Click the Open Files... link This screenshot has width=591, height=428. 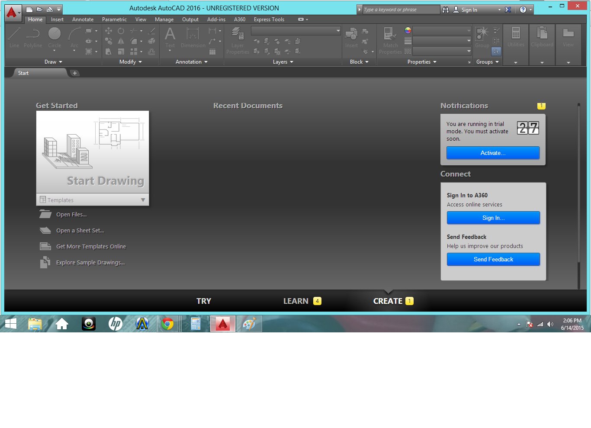point(71,215)
